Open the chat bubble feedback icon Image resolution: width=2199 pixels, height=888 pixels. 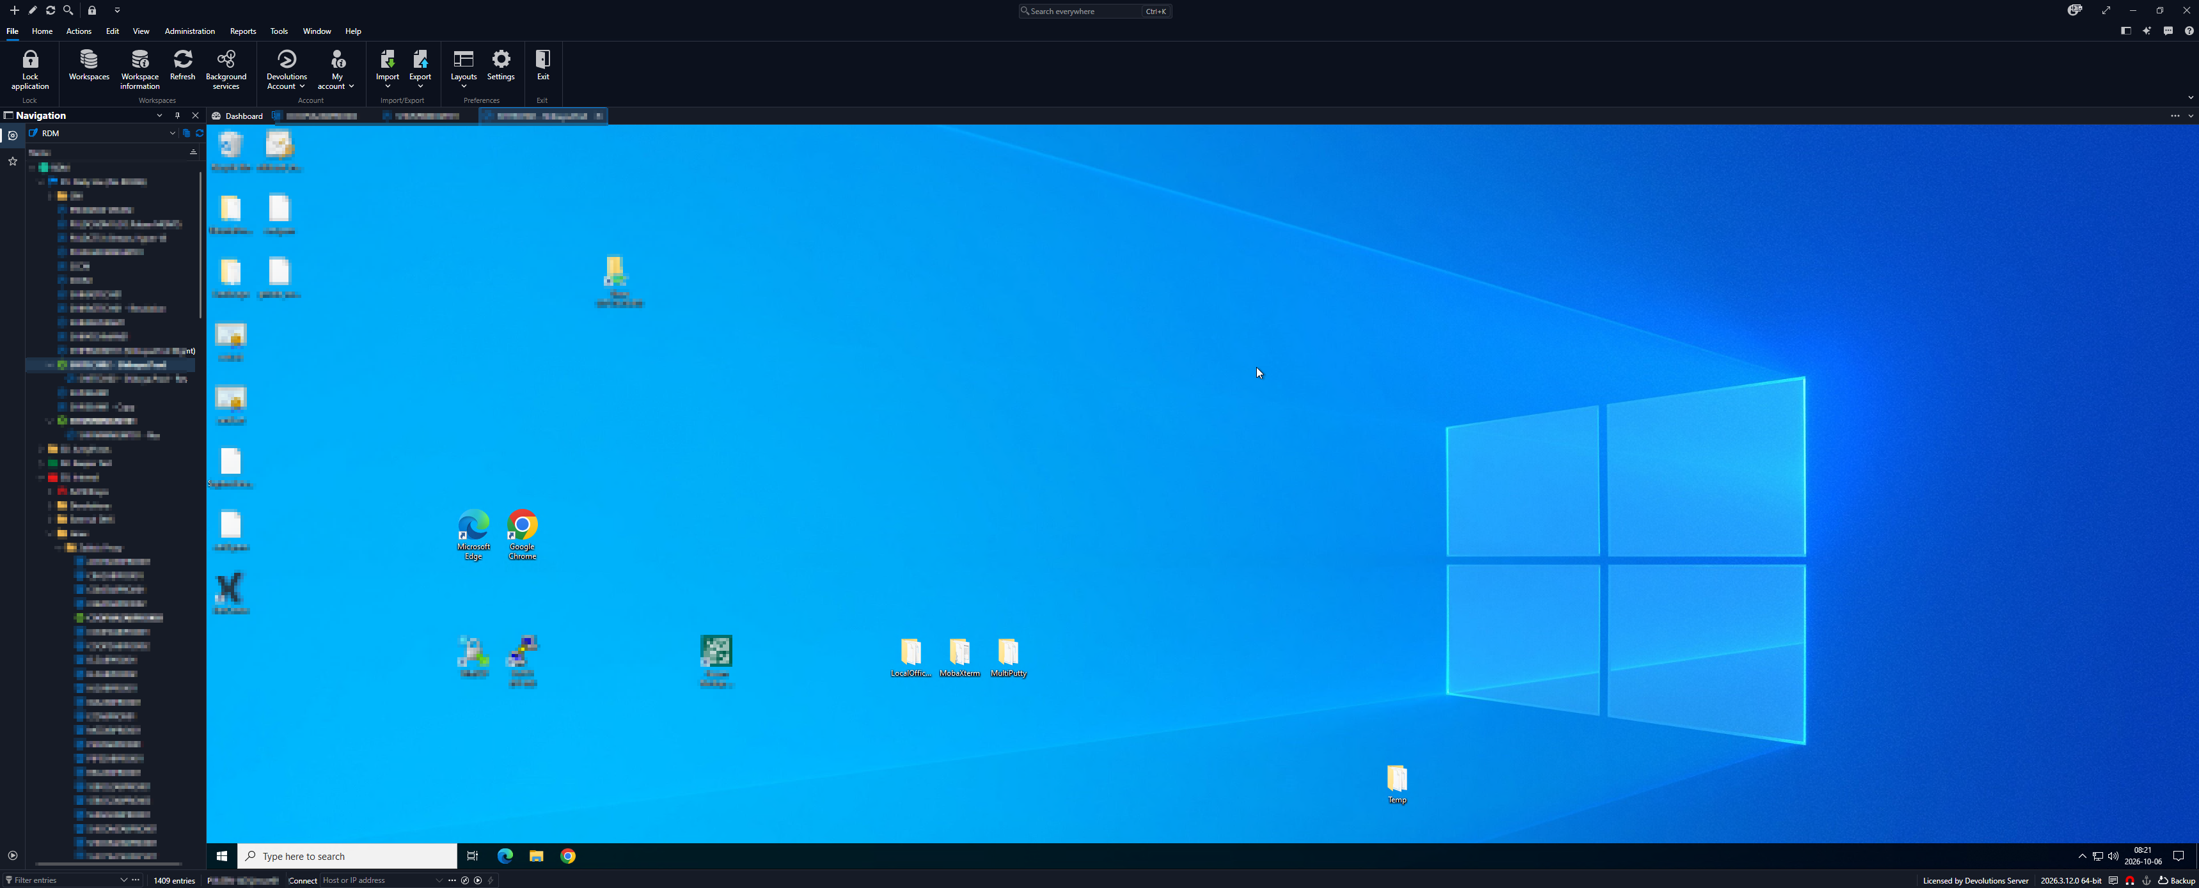[x=2168, y=31]
